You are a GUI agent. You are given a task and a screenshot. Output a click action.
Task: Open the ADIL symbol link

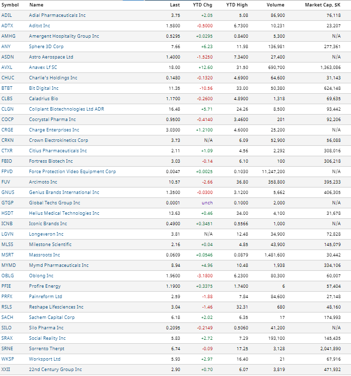[6, 15]
